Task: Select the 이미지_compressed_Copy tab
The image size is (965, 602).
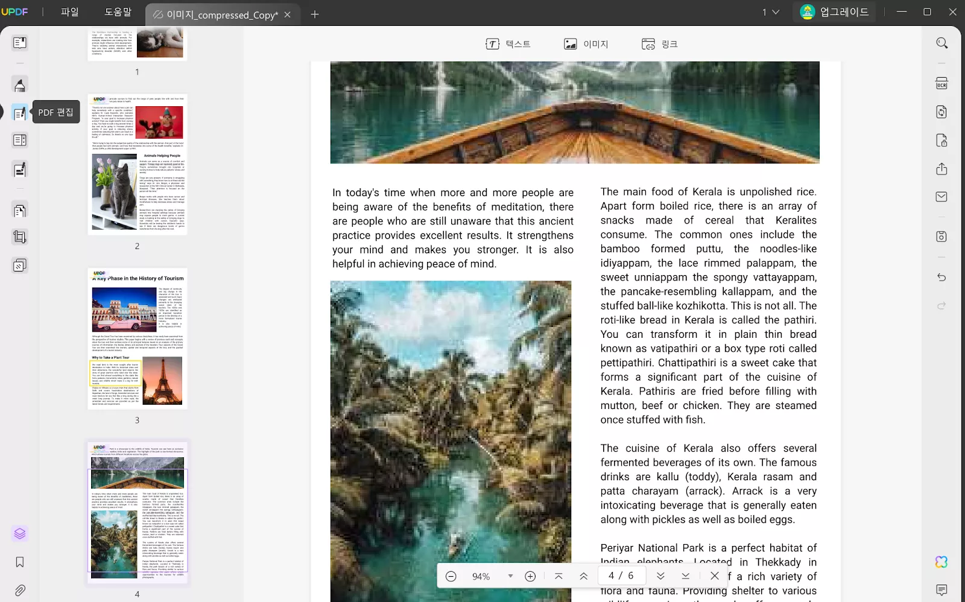Action: point(221,14)
